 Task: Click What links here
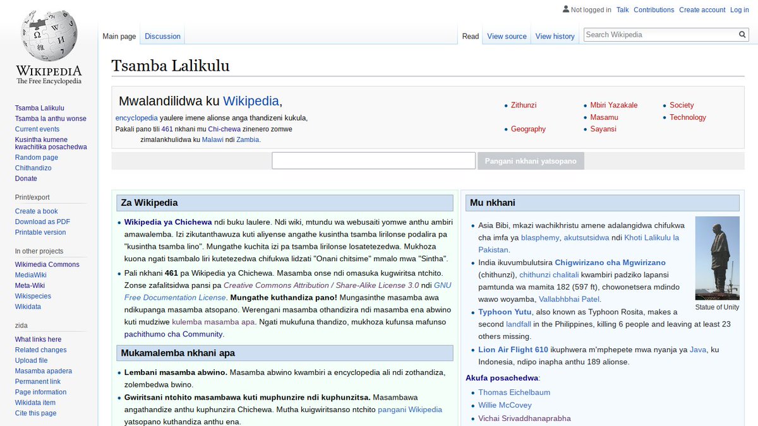(39, 340)
